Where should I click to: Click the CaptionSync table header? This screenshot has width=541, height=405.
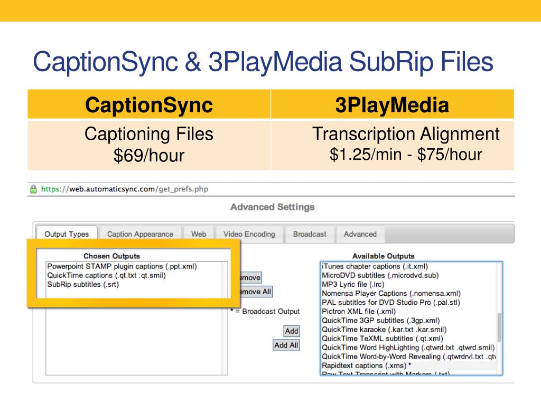149,104
